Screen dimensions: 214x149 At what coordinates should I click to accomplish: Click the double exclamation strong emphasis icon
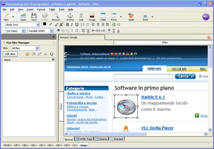coord(77,31)
